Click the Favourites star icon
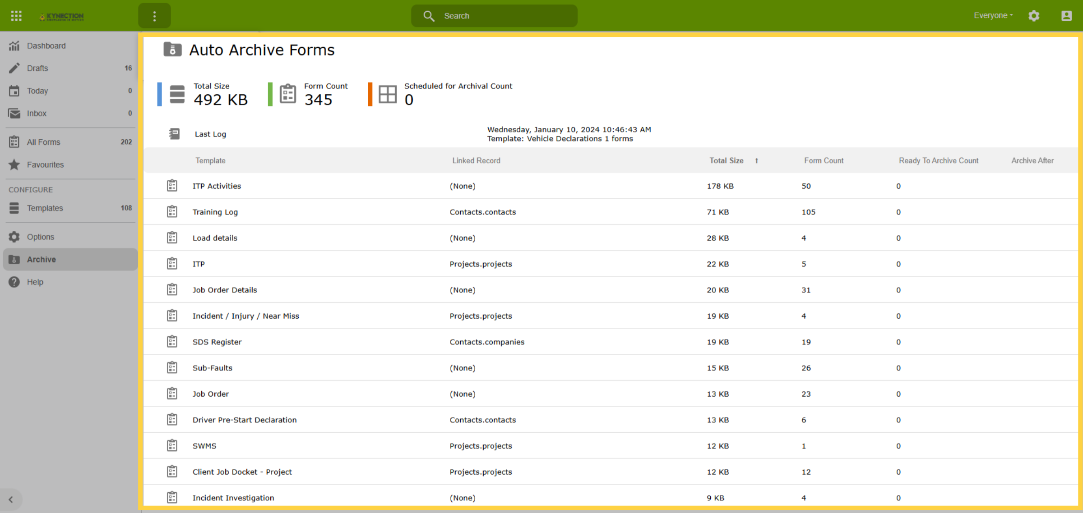Viewport: 1083px width, 513px height. [14, 165]
